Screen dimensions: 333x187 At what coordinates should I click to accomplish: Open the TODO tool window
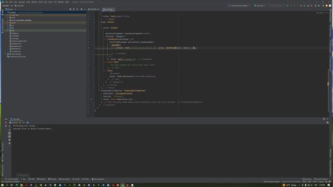pos(32,179)
